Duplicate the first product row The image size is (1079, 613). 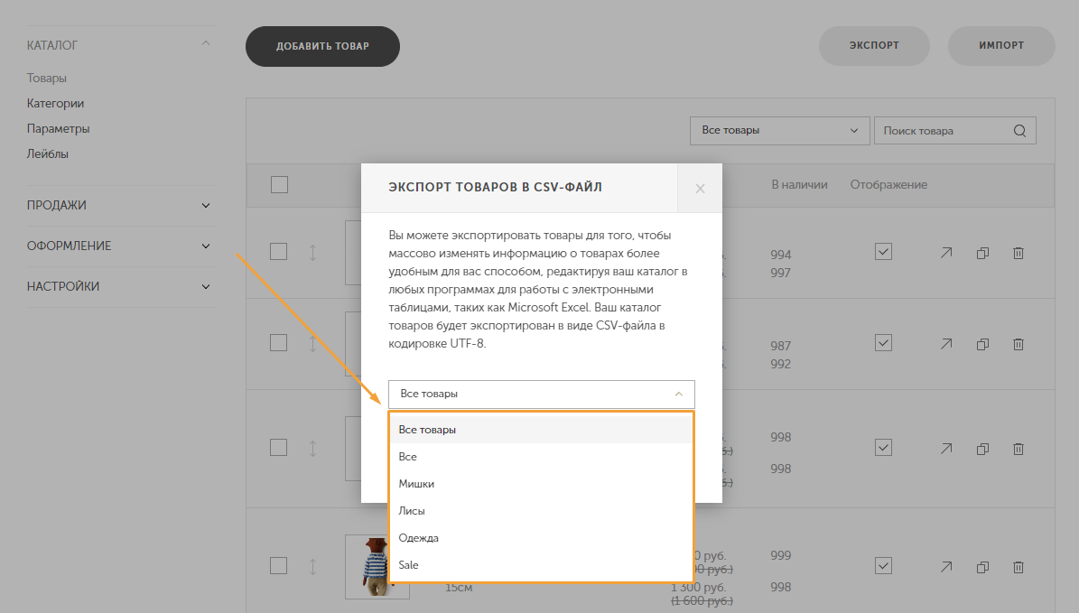tap(982, 253)
